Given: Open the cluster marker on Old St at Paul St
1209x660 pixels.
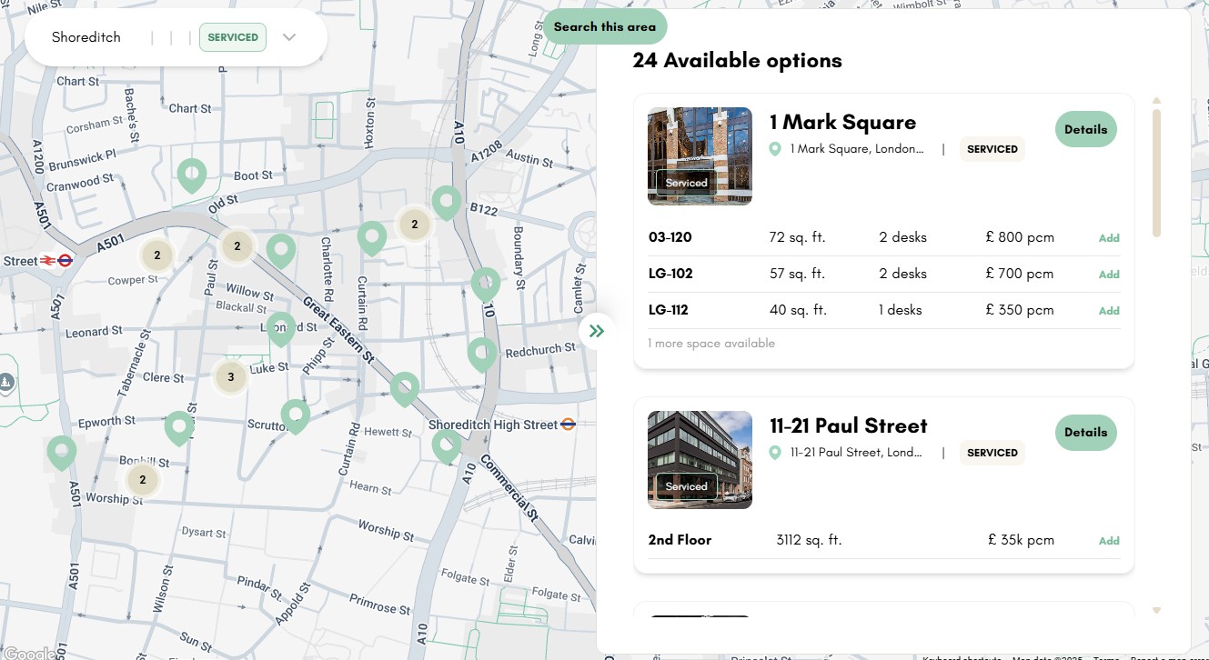Looking at the screenshot, I should click(237, 245).
